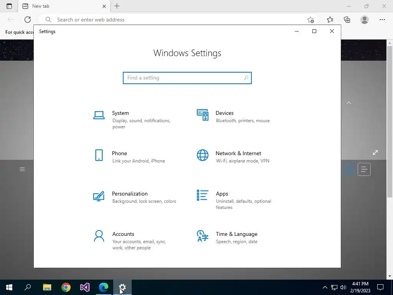Open Time & Language icon

(203, 236)
